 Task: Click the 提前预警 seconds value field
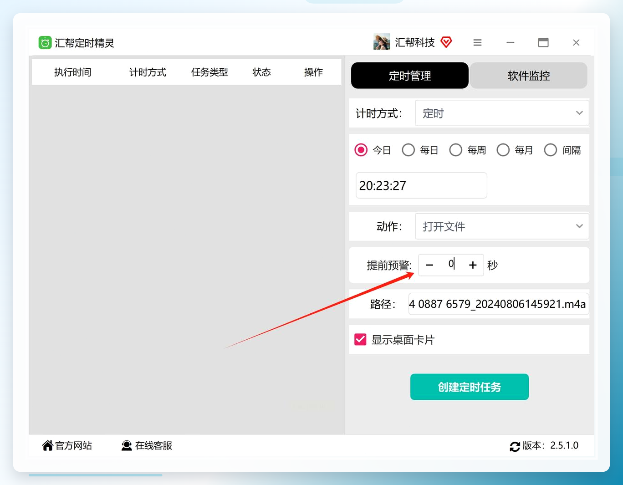(451, 264)
